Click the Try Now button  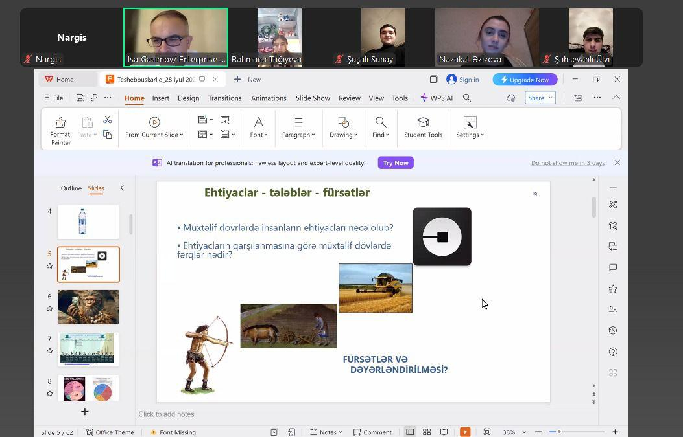(396, 163)
